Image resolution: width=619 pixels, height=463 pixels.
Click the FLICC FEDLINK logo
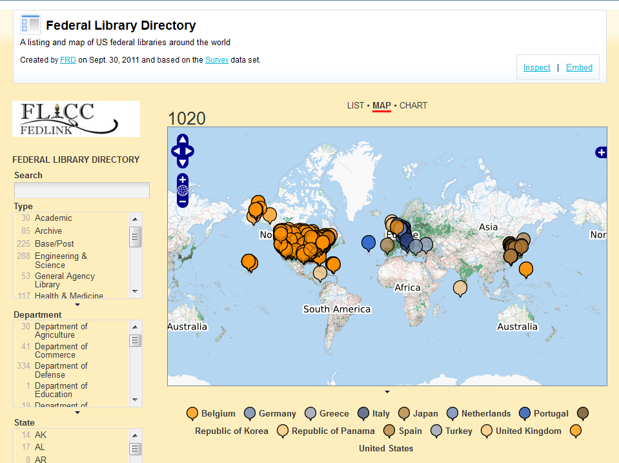[x=76, y=119]
